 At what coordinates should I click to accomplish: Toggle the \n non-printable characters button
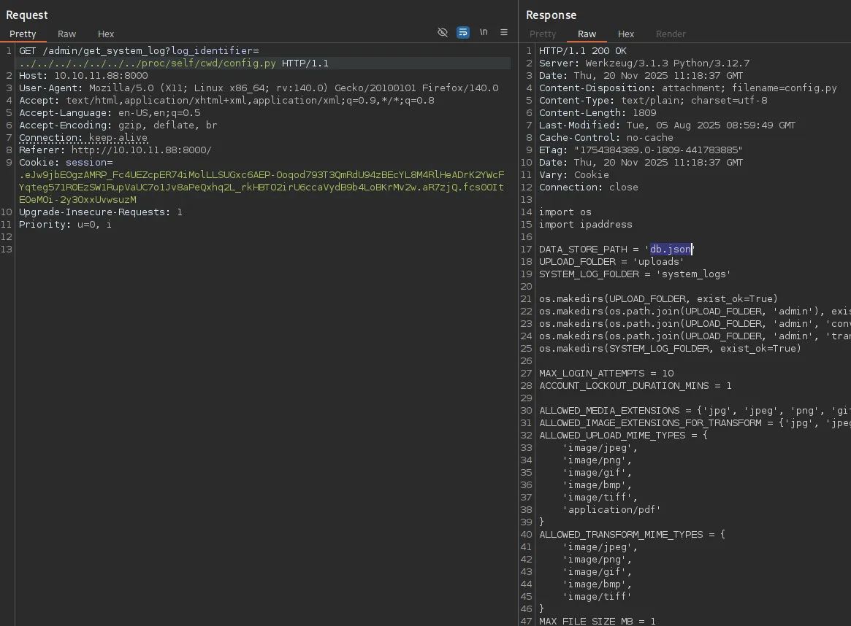pos(484,33)
